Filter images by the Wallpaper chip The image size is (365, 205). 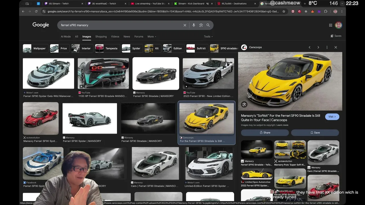(x=35, y=48)
